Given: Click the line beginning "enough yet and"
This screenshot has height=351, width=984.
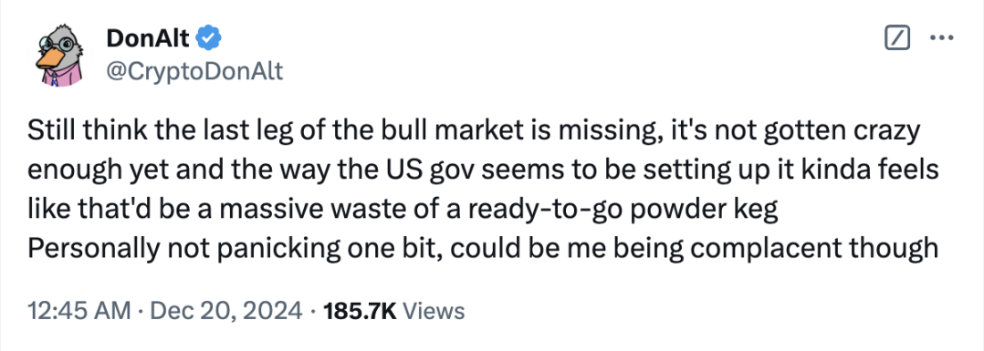Looking at the screenshot, I should click(483, 172).
